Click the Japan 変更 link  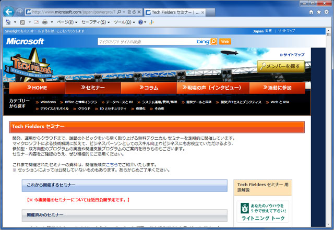click(x=262, y=31)
